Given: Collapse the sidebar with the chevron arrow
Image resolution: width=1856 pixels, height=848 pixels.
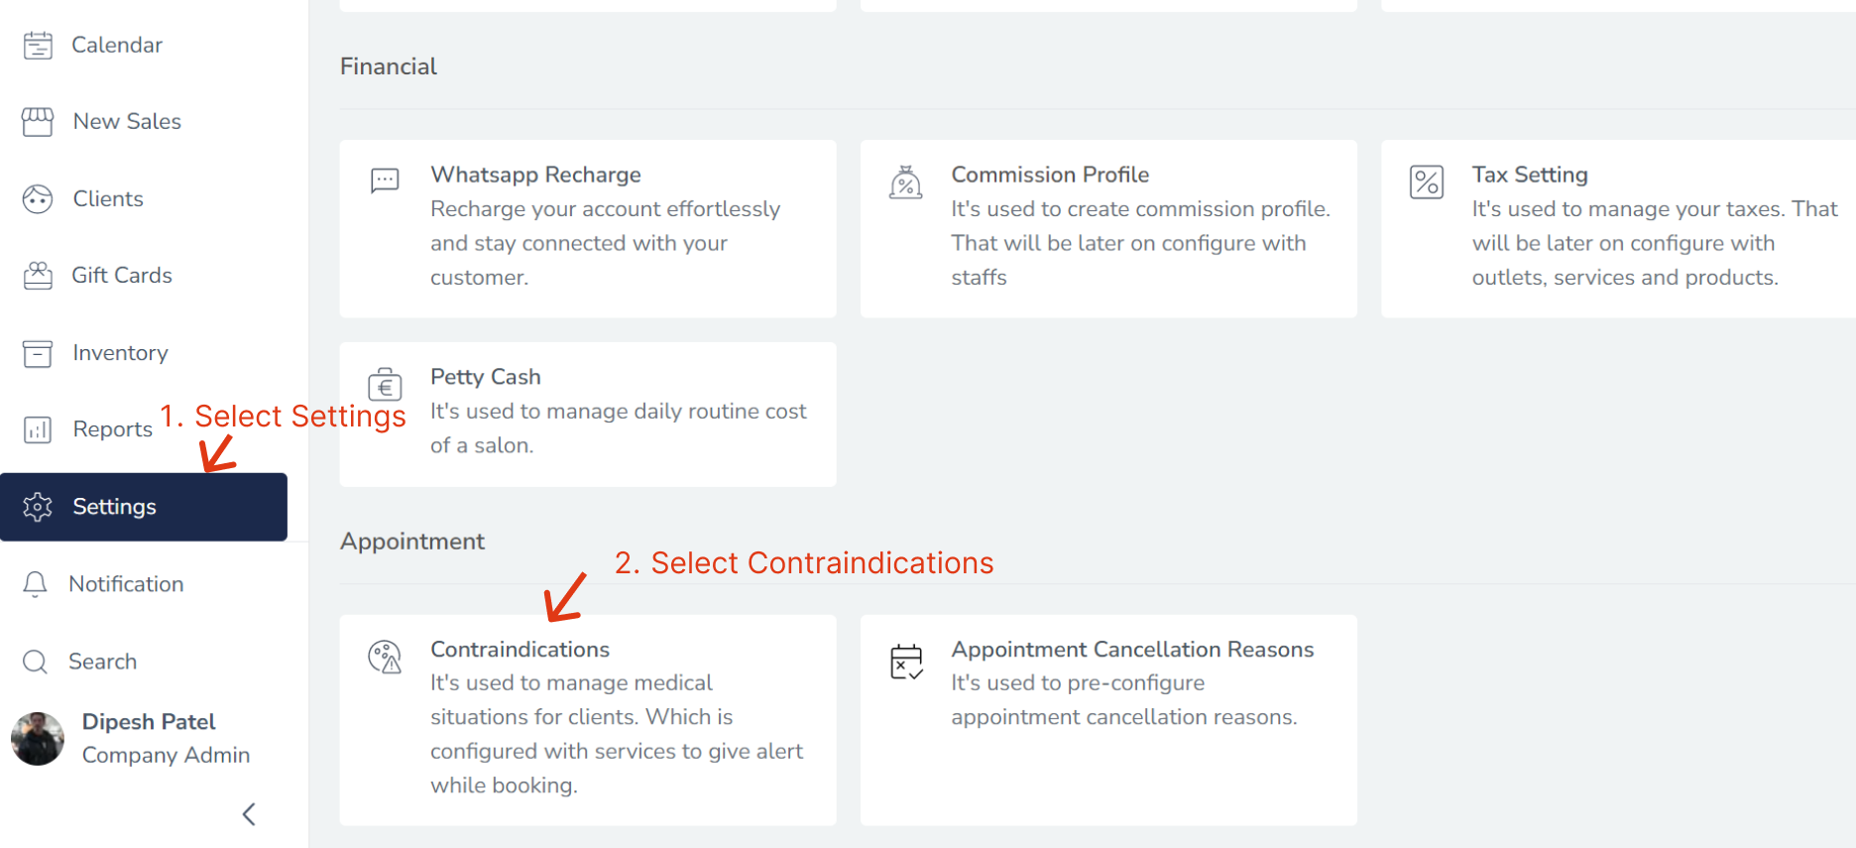Looking at the screenshot, I should tap(249, 814).
